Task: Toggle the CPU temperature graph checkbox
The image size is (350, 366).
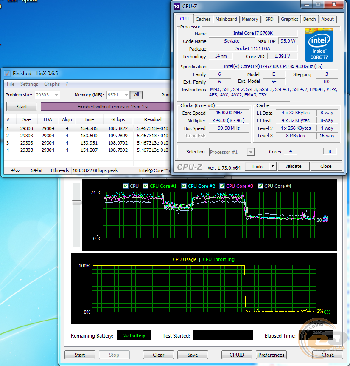Action: 126,186
